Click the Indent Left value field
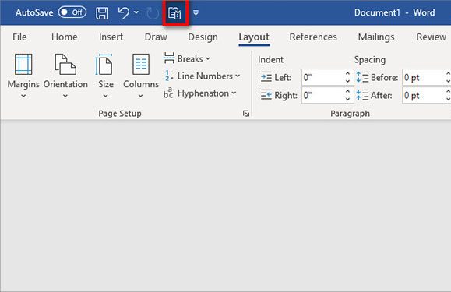451x292 pixels. (323, 77)
